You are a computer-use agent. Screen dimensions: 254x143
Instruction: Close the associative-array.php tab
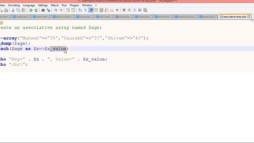(x=249, y=17)
